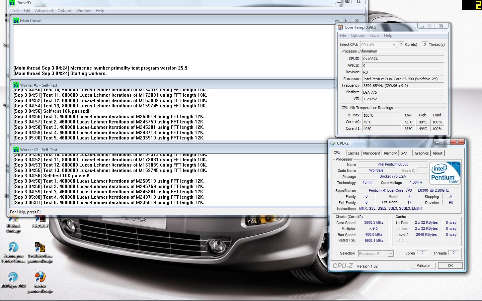
Task: Switch to the Mainboard tab in CPU-Z
Action: [372, 153]
